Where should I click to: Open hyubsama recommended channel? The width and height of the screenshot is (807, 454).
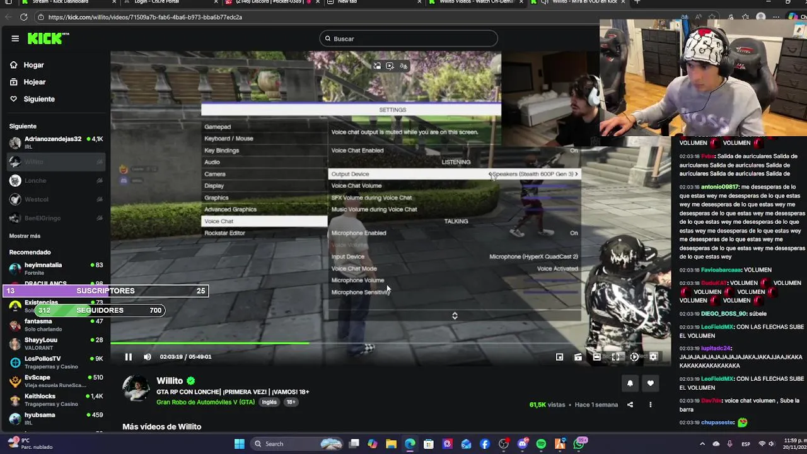click(x=56, y=419)
